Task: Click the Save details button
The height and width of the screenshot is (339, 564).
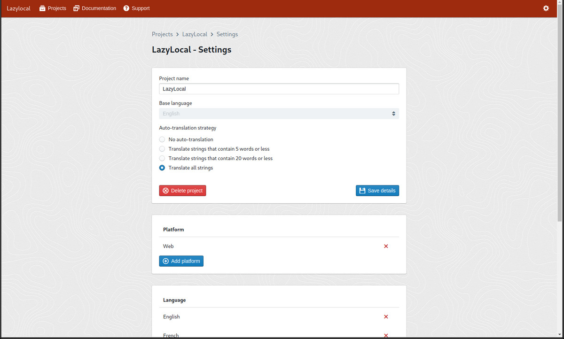Action: 377,191
